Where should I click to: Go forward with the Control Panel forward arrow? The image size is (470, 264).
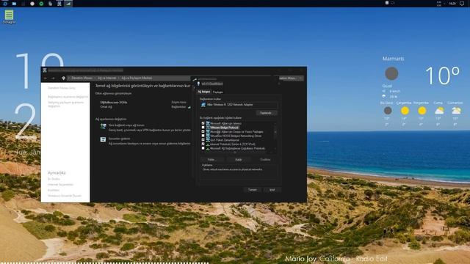pos(53,78)
